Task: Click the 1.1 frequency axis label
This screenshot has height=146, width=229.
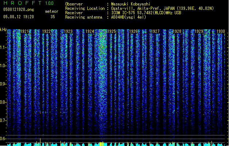Action: tap(3, 47)
